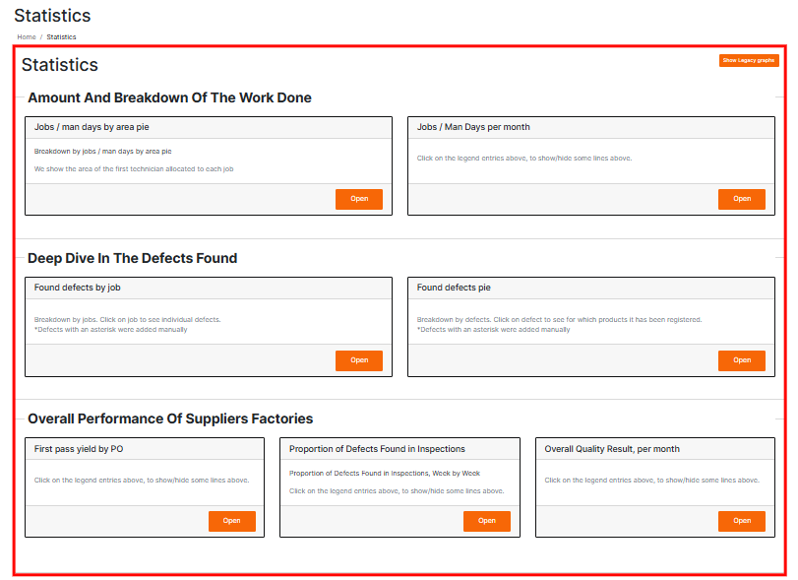The image size is (798, 580).
Task: Select the 'Jobs / Man Days per month' card title
Action: [x=473, y=127]
